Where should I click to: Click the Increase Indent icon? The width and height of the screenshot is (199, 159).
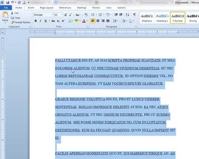pos(121,15)
